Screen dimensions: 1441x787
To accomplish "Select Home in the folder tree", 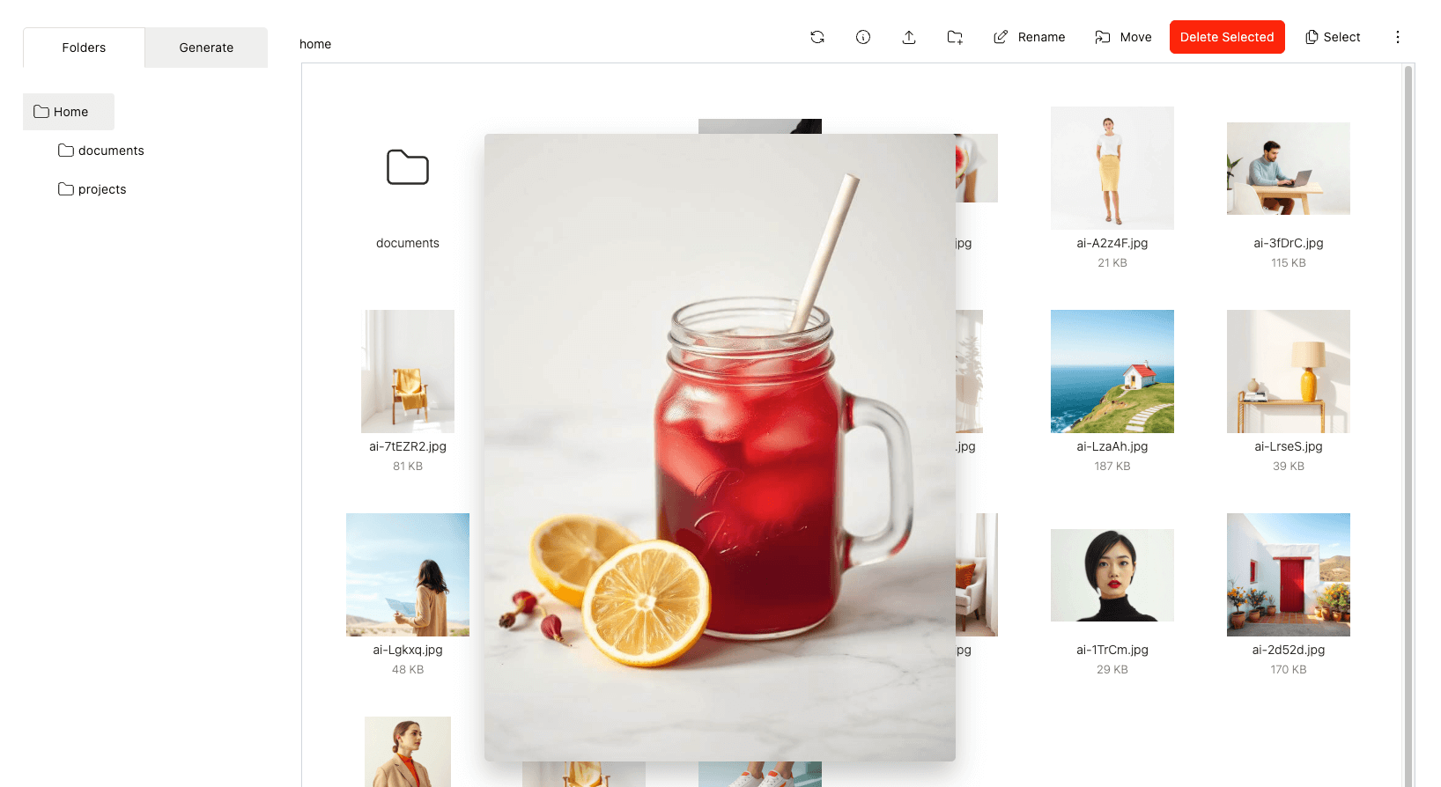I will pyautogui.click(x=69, y=112).
